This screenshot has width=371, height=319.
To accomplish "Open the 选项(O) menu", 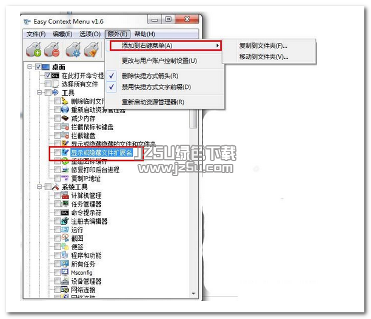I will click(90, 34).
